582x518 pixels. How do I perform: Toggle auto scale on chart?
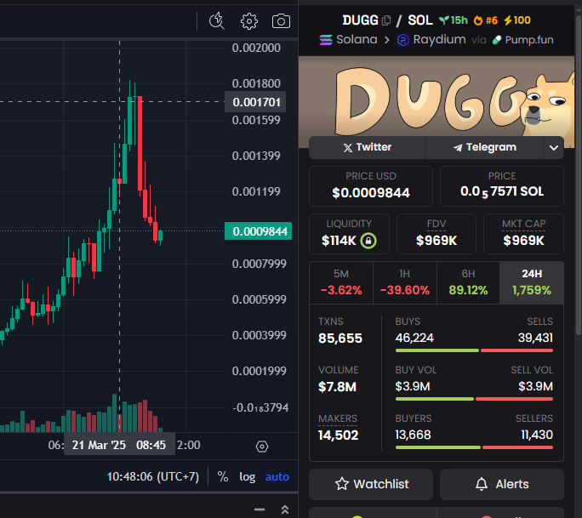pos(277,477)
